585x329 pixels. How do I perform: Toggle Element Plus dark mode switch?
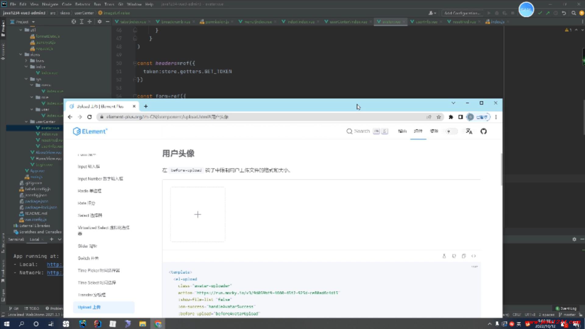tap(452, 131)
